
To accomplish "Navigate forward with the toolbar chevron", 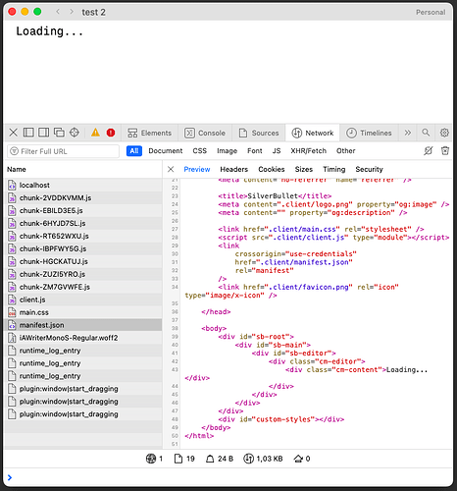I will pos(72,12).
